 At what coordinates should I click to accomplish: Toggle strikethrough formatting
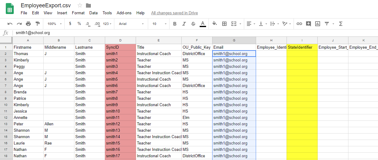tap(193, 24)
